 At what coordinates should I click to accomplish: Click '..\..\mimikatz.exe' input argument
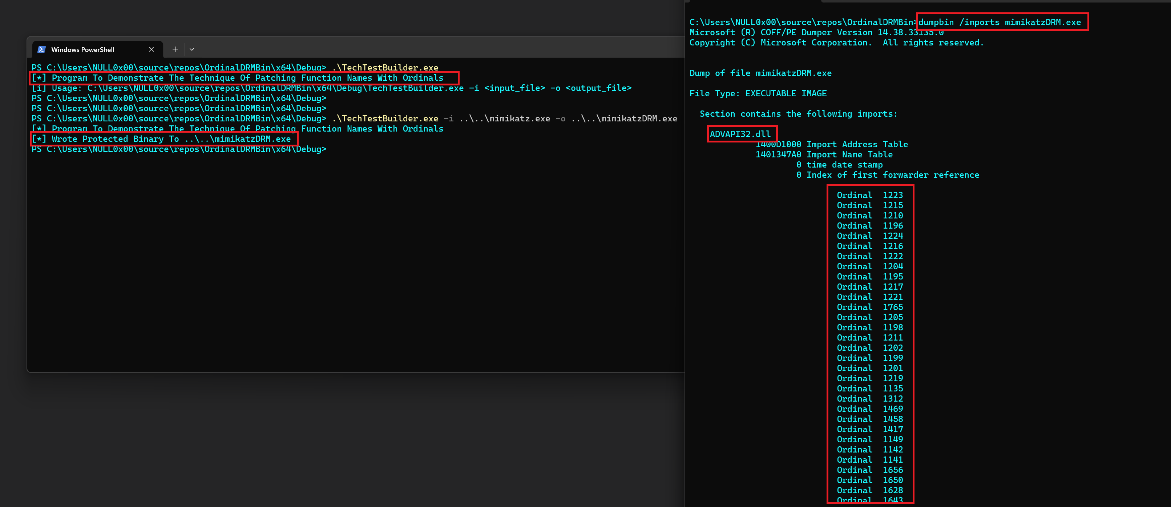(x=505, y=118)
